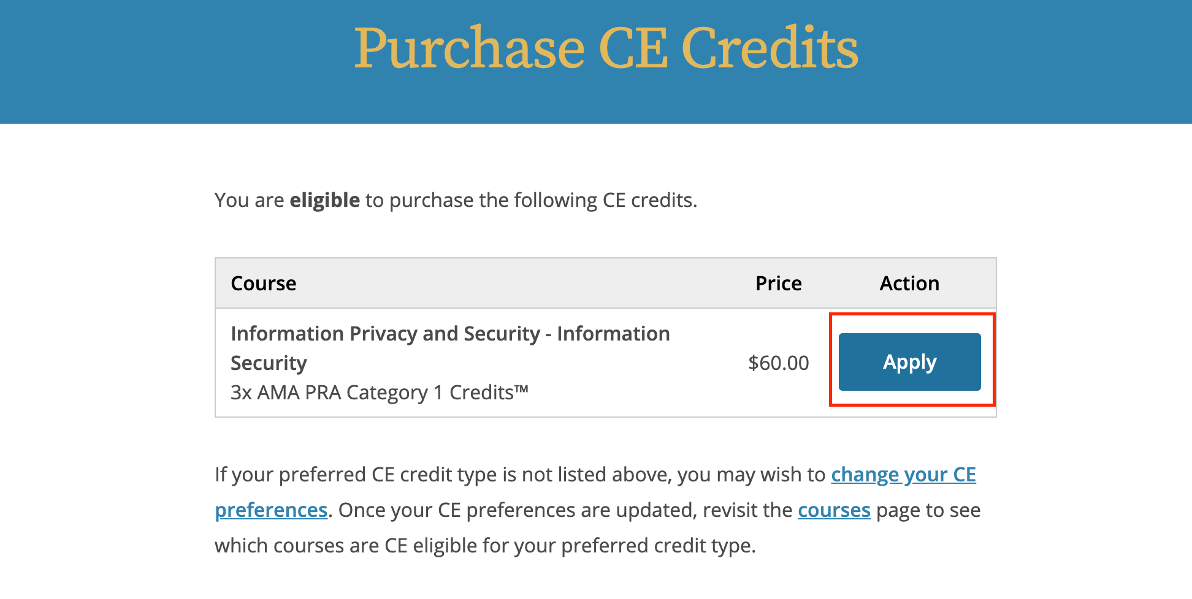Follow the underlined 'preferences' link text

(x=271, y=510)
